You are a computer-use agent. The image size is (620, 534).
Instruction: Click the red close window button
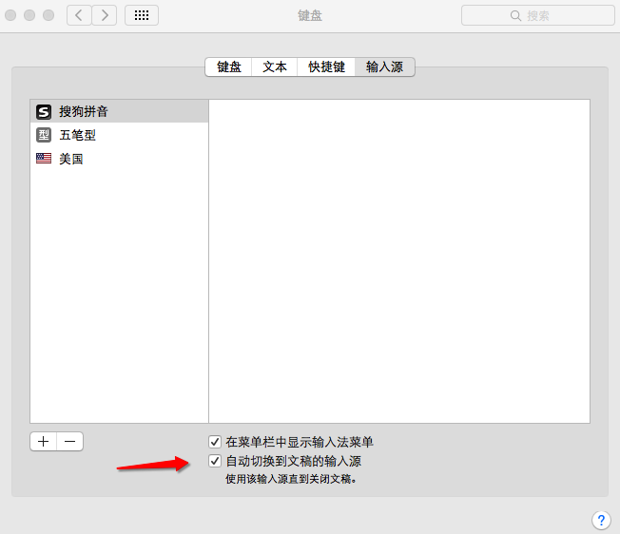pos(10,15)
